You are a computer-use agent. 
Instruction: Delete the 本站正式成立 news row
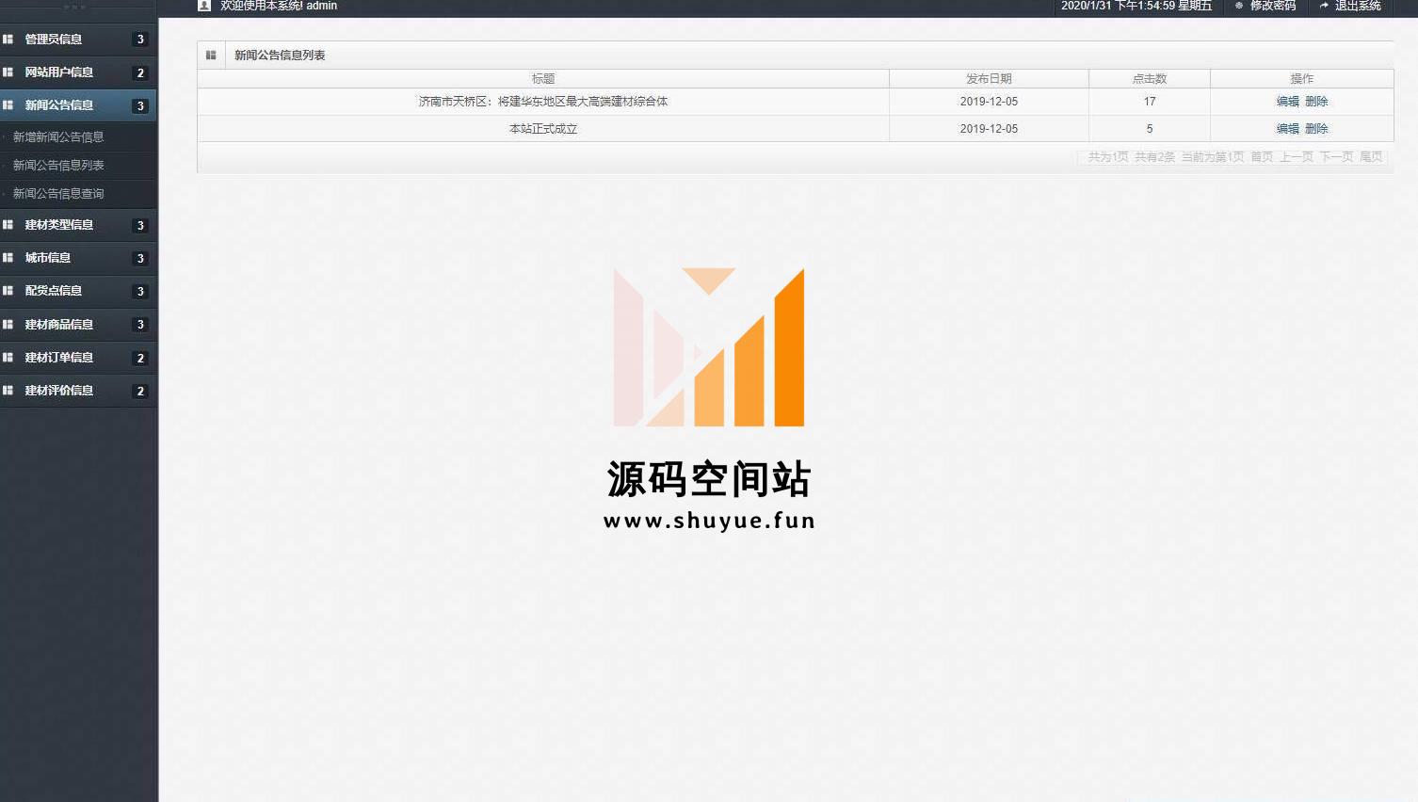click(x=1316, y=129)
